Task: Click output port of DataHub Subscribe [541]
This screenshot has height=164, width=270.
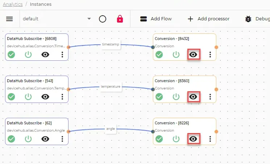Action: tap(68, 89)
